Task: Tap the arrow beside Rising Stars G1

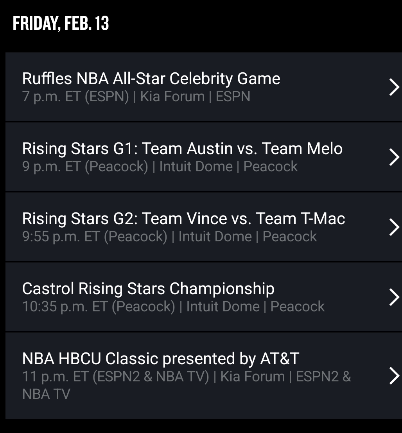Action: (x=394, y=157)
